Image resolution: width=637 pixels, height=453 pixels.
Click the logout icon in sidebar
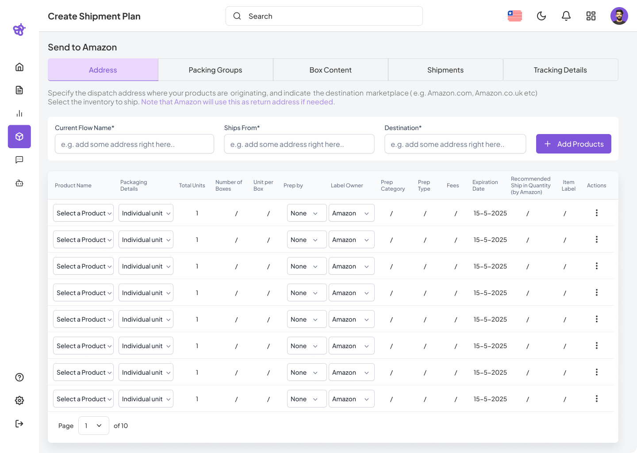pos(19,424)
